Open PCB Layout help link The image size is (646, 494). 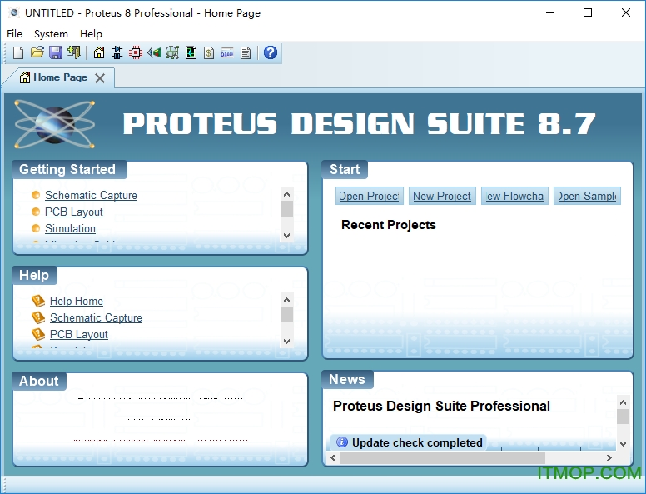[79, 334]
